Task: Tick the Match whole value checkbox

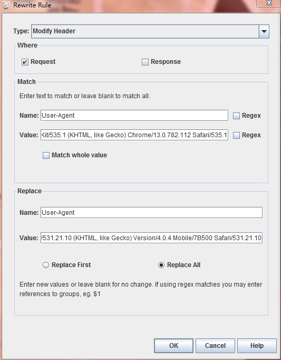Action: [46, 155]
